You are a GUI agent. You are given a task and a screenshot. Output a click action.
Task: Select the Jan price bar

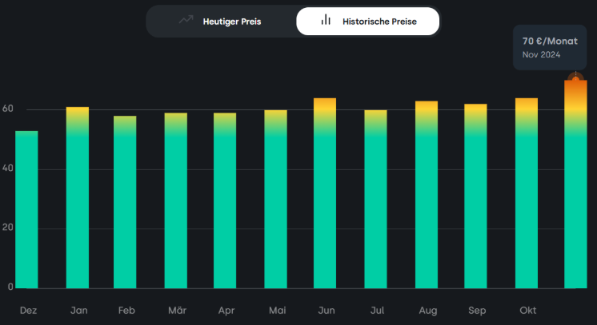click(x=78, y=198)
